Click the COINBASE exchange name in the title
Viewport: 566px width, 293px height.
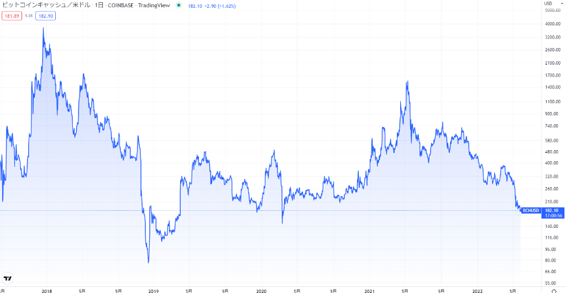point(120,6)
